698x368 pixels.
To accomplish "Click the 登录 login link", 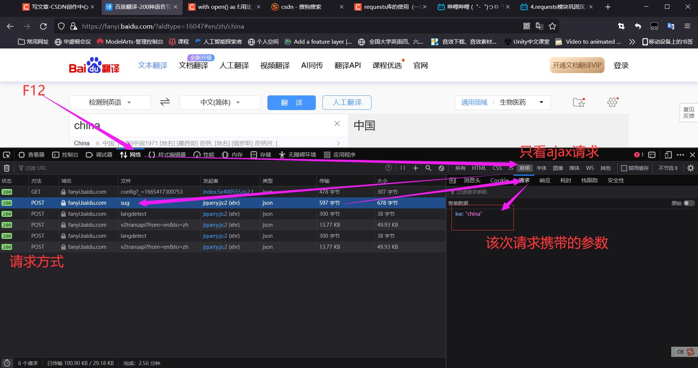I will 621,66.
